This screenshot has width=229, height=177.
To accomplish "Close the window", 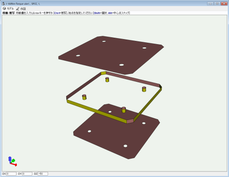I will pyautogui.click(x=224, y=4).
